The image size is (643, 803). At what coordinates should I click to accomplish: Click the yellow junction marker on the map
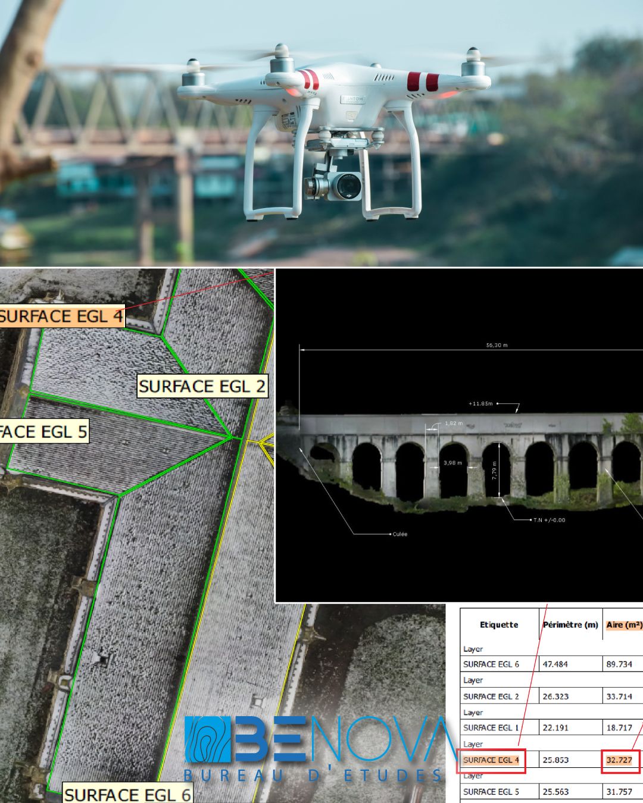click(x=266, y=441)
